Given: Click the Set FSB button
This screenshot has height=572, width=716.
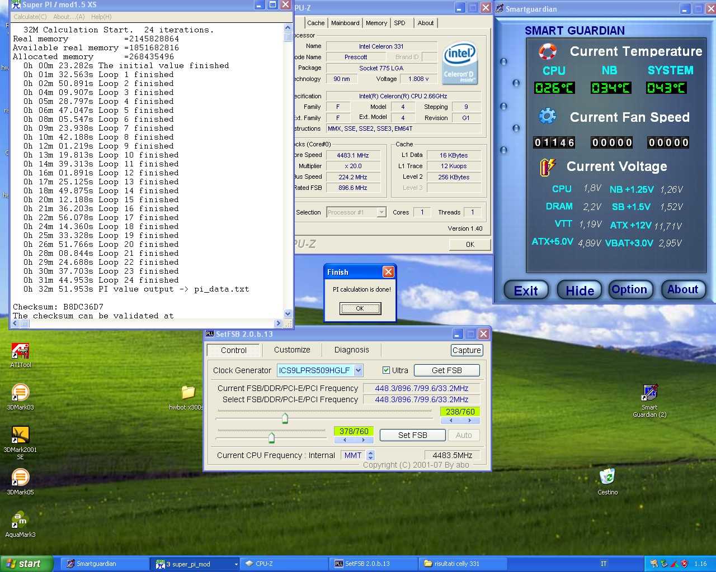Looking at the screenshot, I should coord(413,435).
